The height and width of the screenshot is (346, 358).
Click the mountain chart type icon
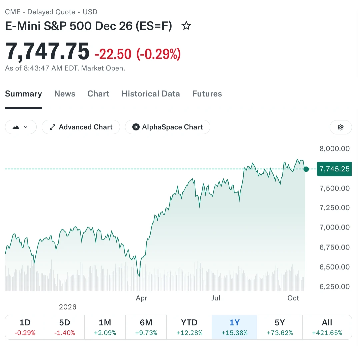16,127
